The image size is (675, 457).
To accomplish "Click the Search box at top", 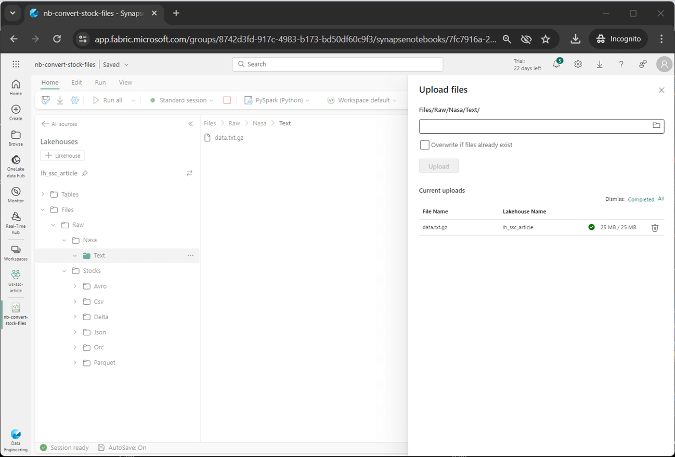I will click(x=337, y=64).
